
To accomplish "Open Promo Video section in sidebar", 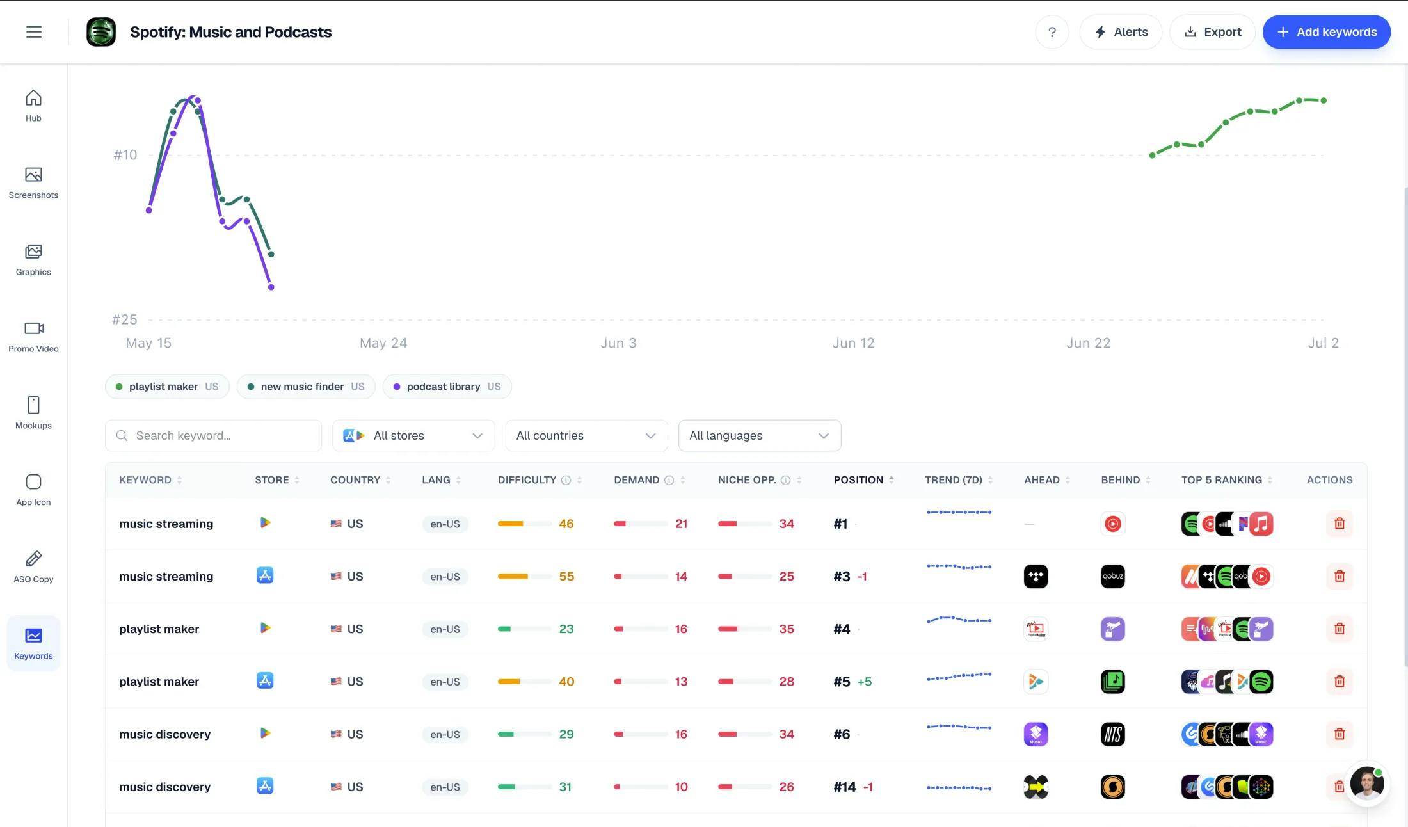I will pyautogui.click(x=33, y=336).
